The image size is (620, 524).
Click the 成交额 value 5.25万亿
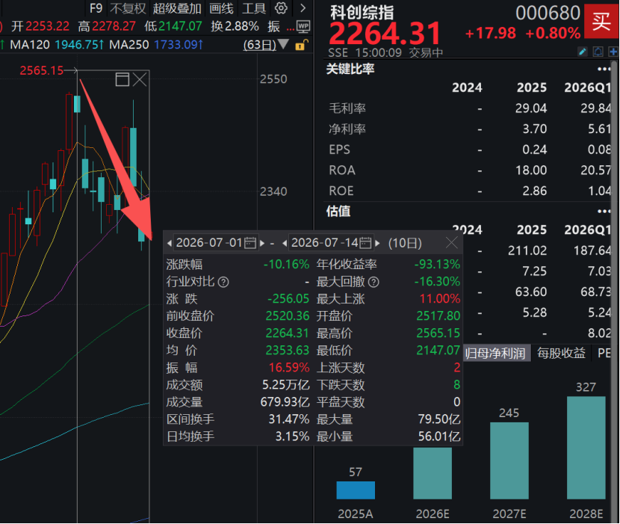286,385
